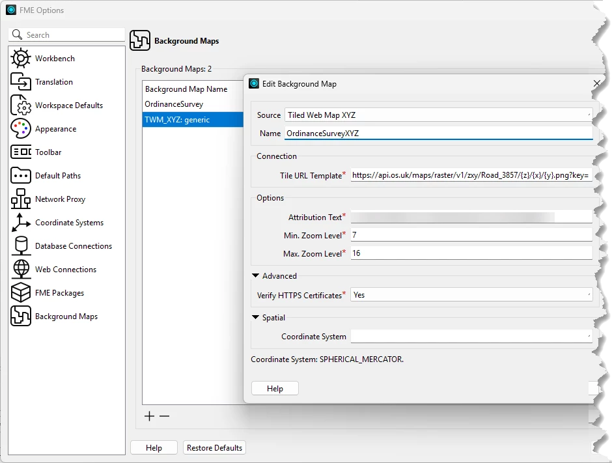Select Appearance category
The image size is (612, 463).
(56, 129)
